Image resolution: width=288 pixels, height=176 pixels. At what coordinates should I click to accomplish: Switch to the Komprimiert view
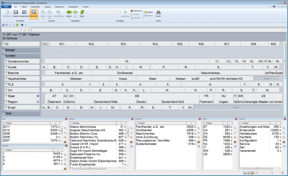24,14
